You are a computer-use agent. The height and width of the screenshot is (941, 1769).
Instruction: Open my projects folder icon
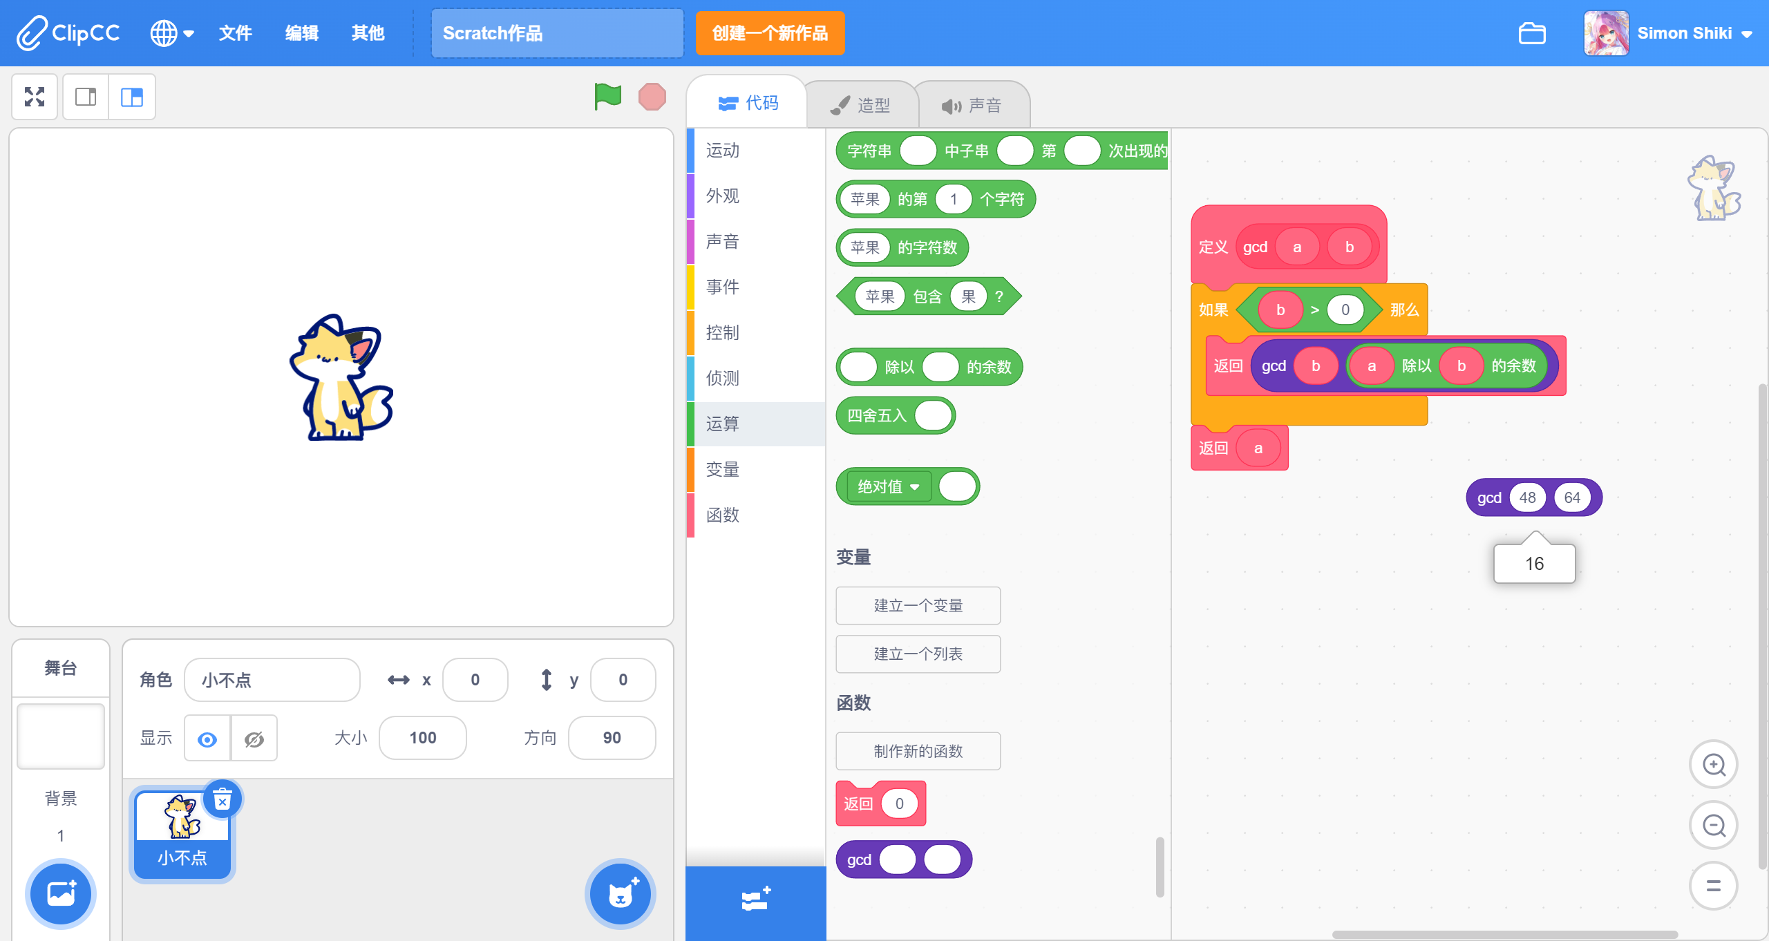pyautogui.click(x=1532, y=33)
